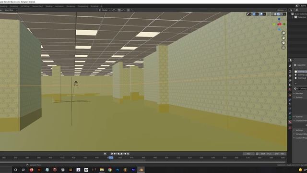The height and width of the screenshot is (173, 307).
Task: Open the Output properties tab icon
Action: [290, 76]
